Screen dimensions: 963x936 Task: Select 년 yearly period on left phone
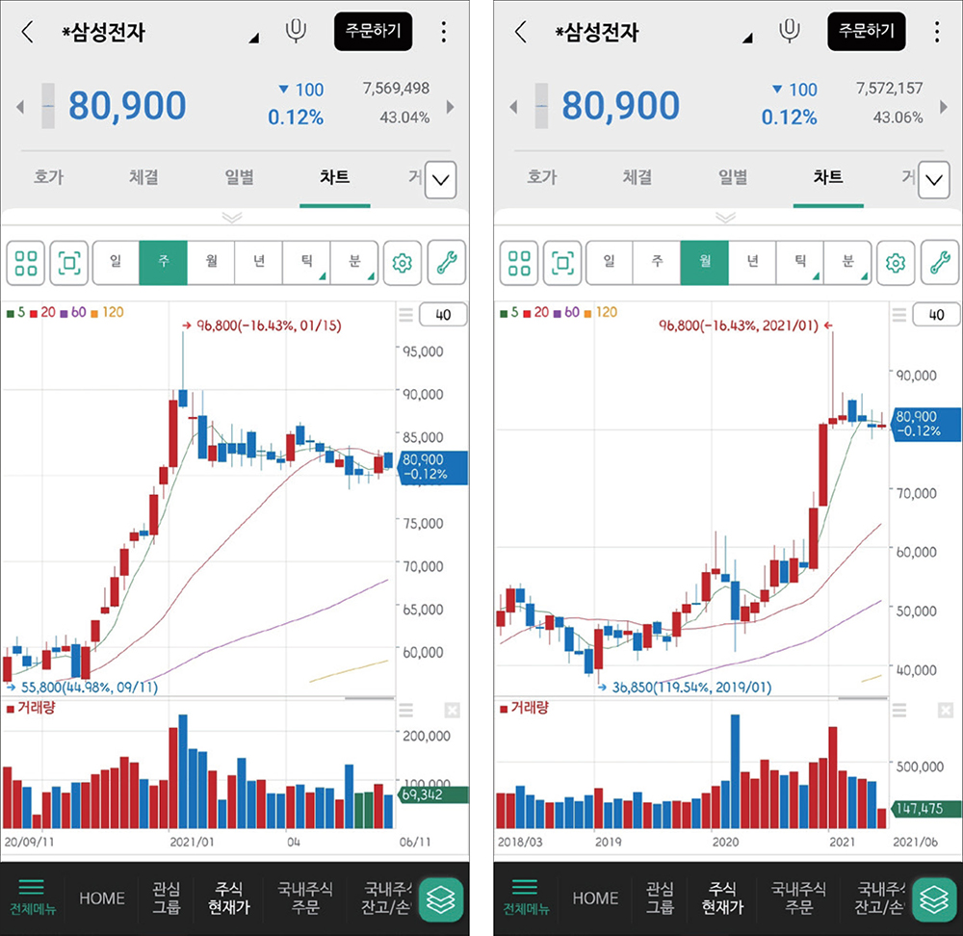[x=258, y=263]
